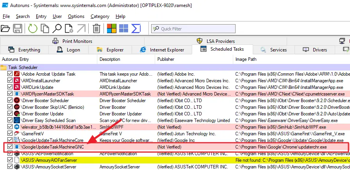
Task: Toggle hide Windows entries blue logo icon
Action: [124, 28]
